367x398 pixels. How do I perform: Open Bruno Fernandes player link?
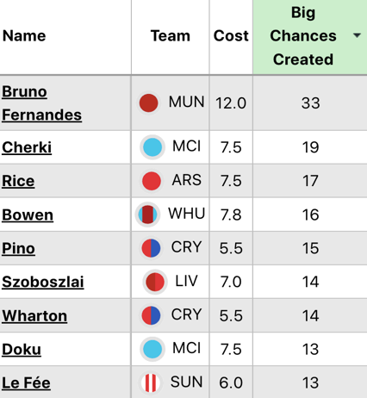click(42, 103)
